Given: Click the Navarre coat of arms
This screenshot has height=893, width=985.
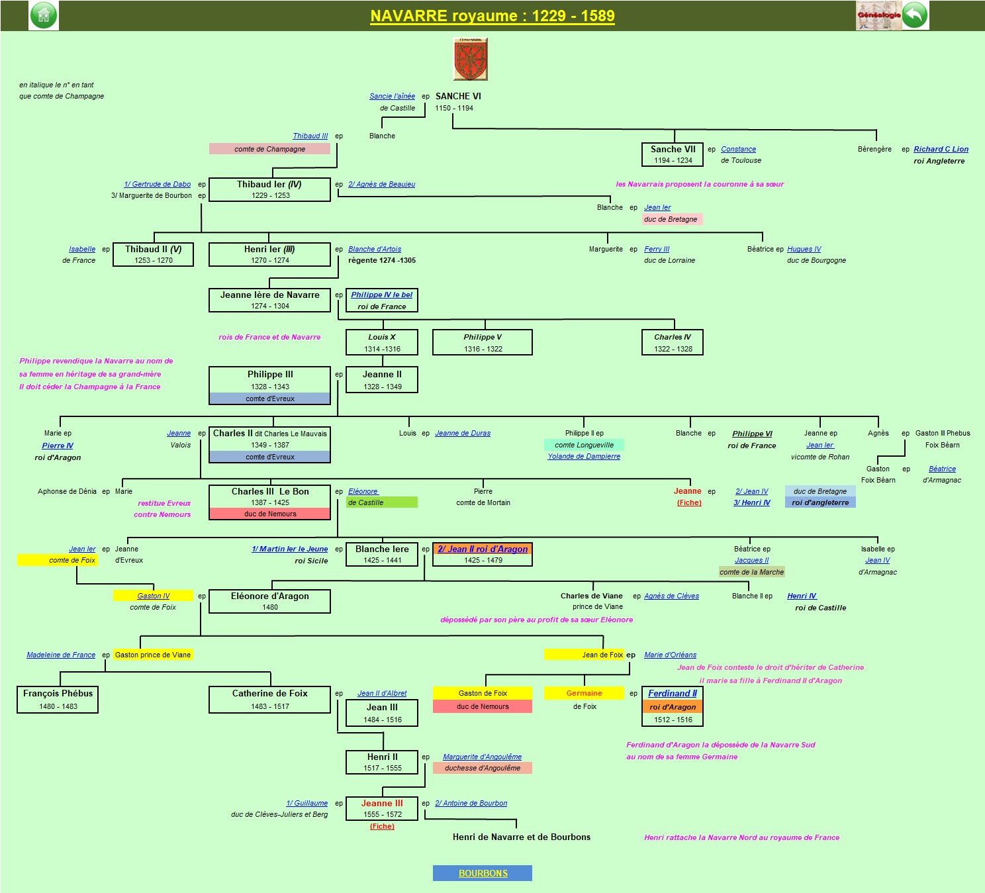Looking at the screenshot, I should [x=471, y=59].
